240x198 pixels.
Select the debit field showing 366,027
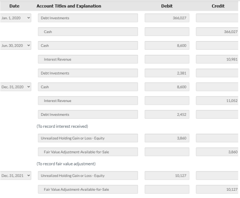[x=167, y=18]
